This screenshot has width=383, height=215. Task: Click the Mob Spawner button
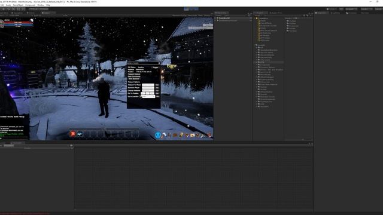[x=134, y=79]
